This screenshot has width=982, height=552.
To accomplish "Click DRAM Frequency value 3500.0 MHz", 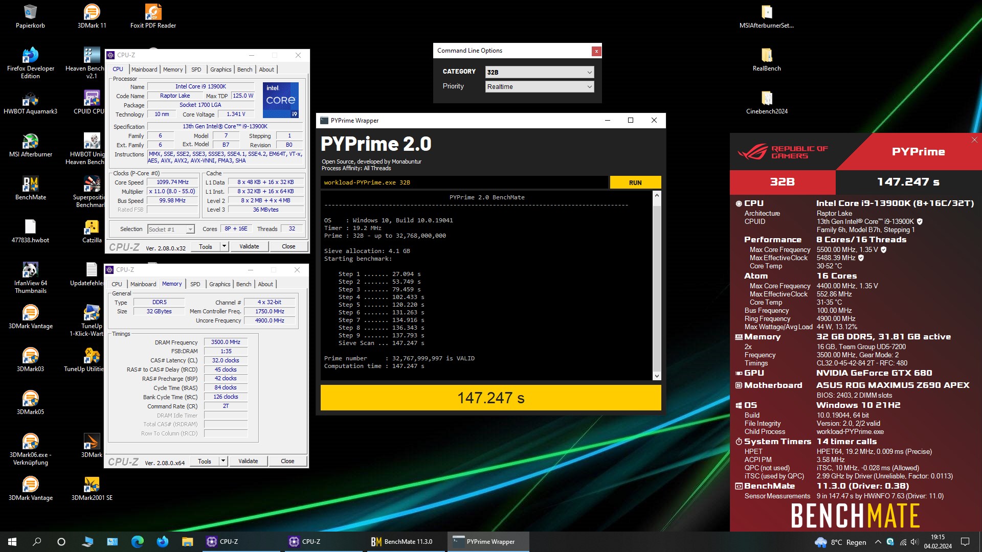I will click(226, 342).
